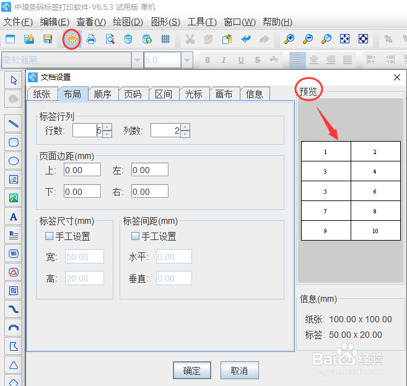This screenshot has width=407, height=386.
Task: Click the right margin 右 input field
Action: point(150,191)
